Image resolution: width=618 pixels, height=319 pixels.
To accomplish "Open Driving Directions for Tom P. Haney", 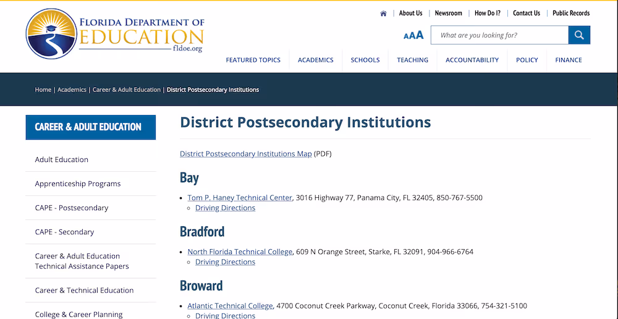I will [x=225, y=208].
